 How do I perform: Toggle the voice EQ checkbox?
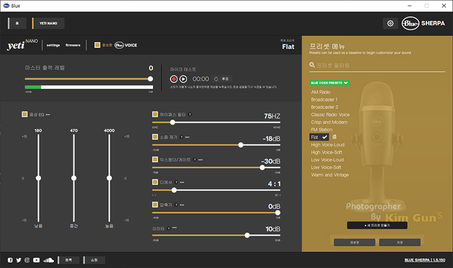24,114
